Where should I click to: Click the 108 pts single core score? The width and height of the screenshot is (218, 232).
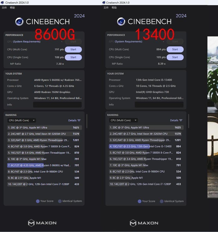59,57
